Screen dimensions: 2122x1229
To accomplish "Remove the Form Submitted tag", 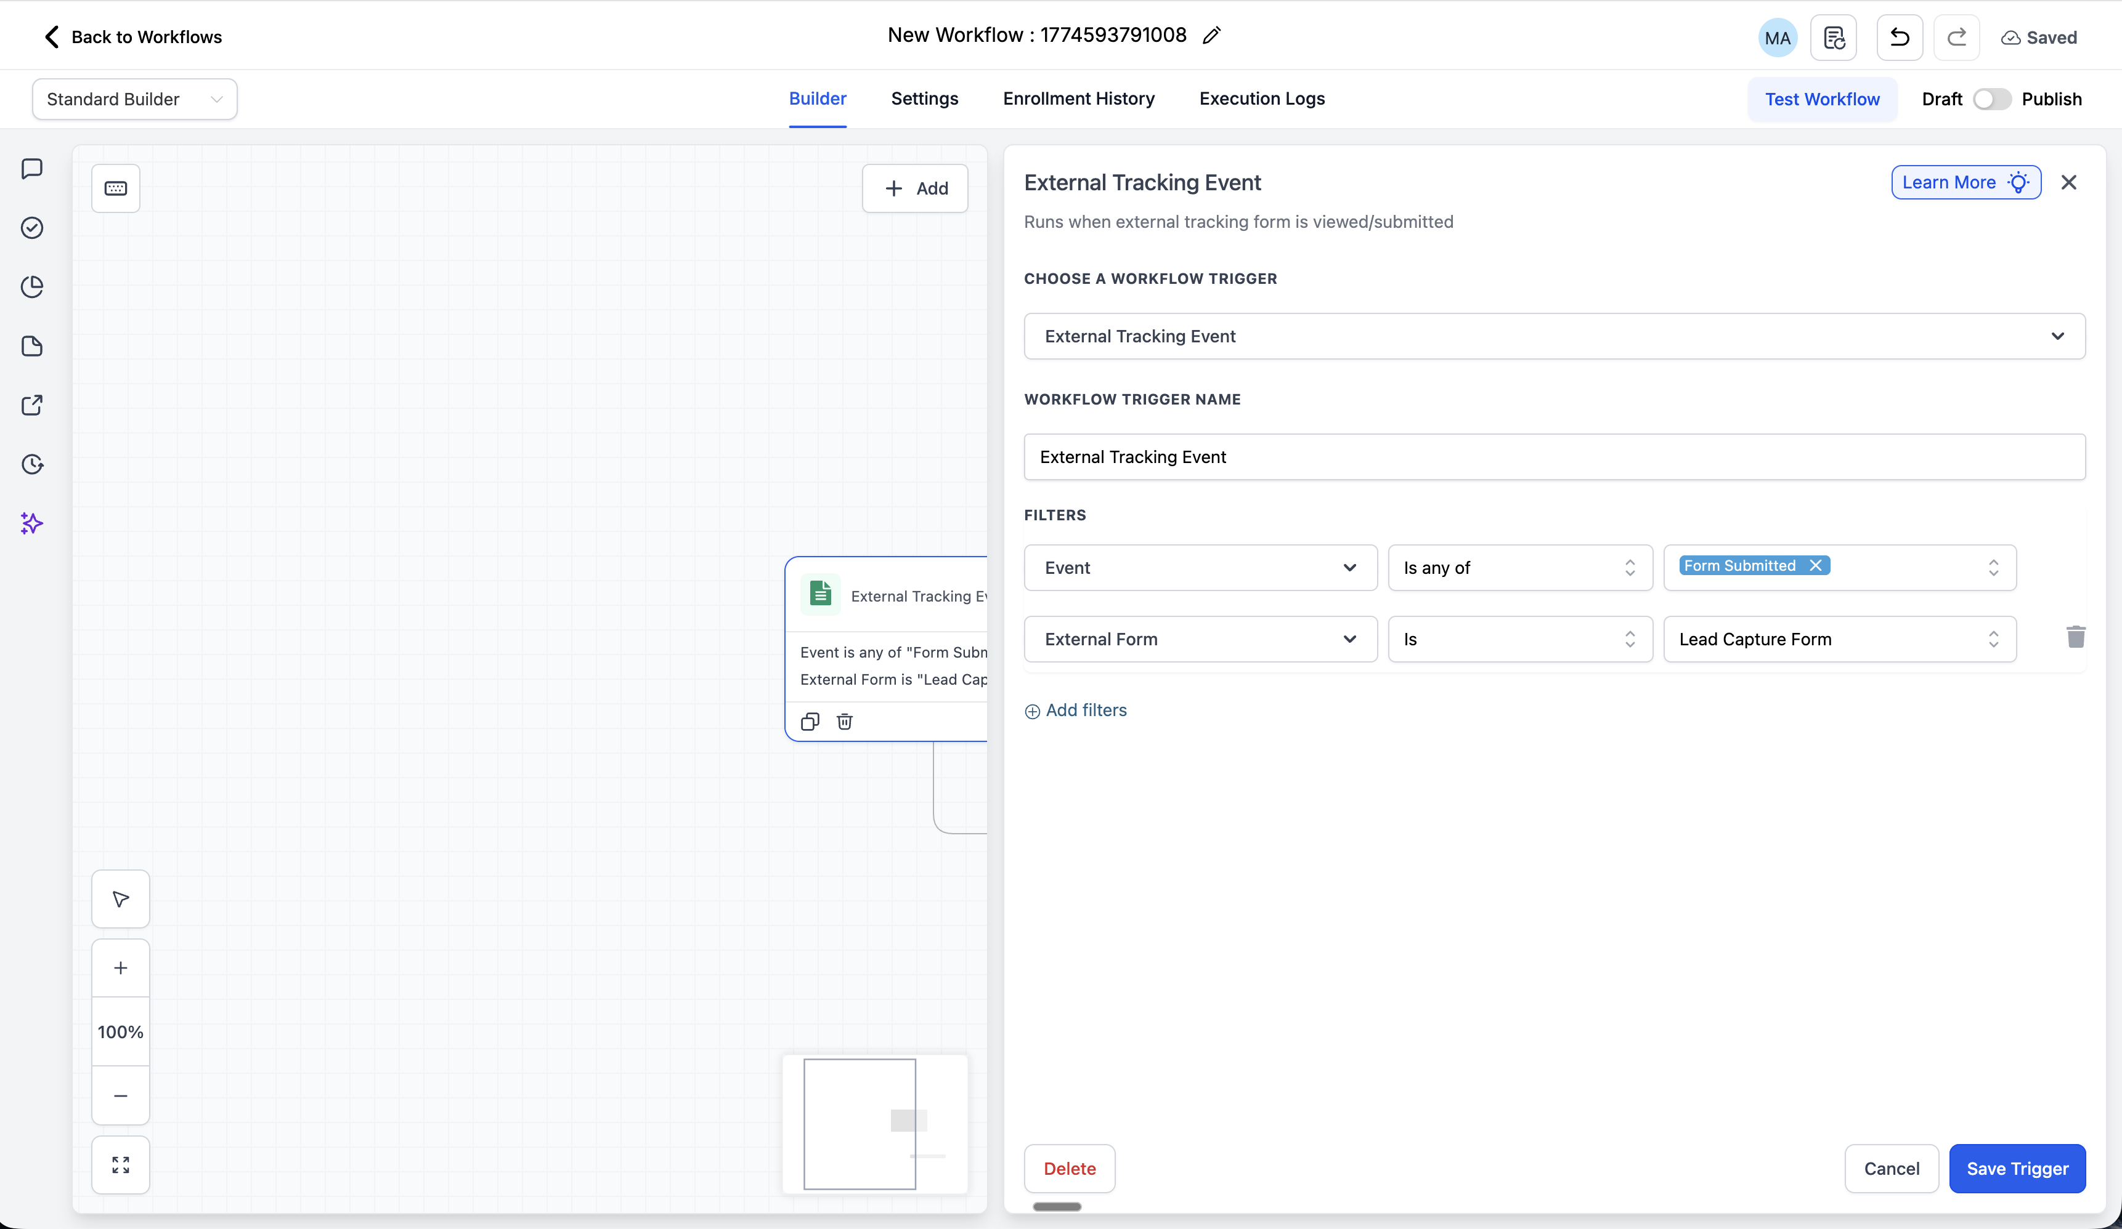I will pos(1816,566).
